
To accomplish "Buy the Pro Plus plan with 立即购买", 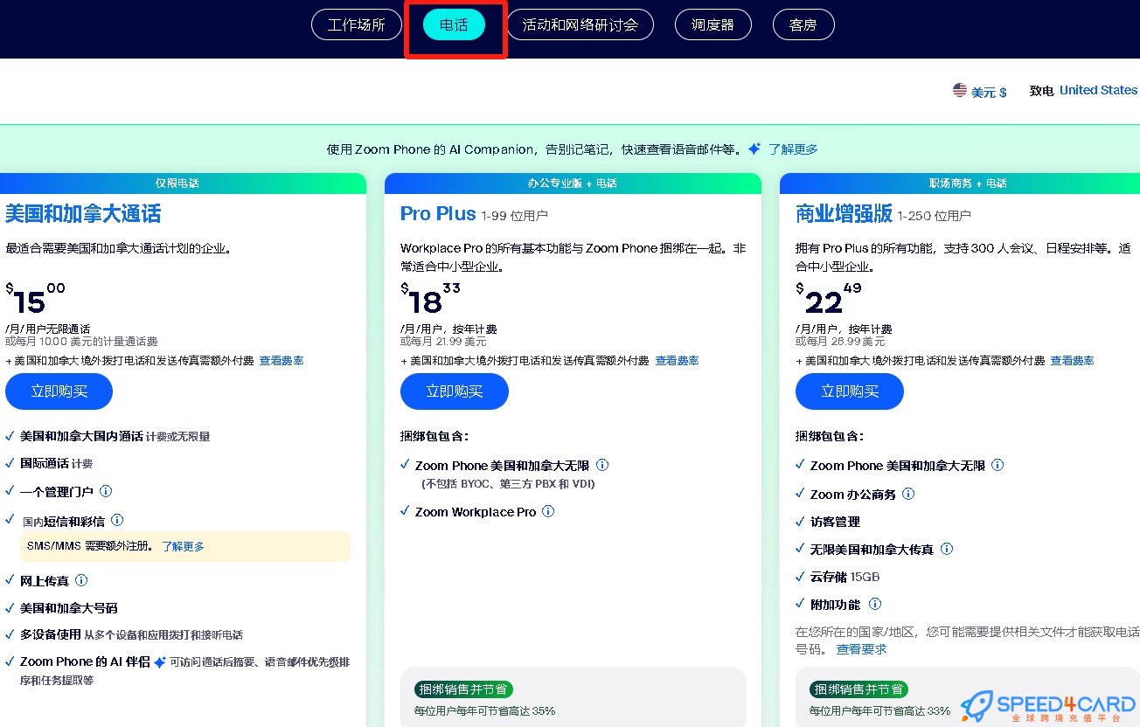I will click(x=455, y=391).
